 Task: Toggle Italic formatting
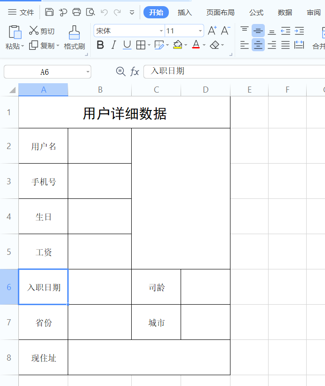(x=113, y=45)
